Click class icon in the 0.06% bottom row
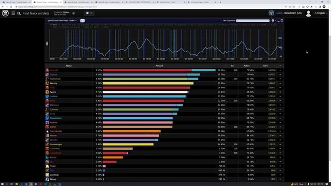Image resolution: width=331 pixels, height=186 pixels. [x=47, y=179]
